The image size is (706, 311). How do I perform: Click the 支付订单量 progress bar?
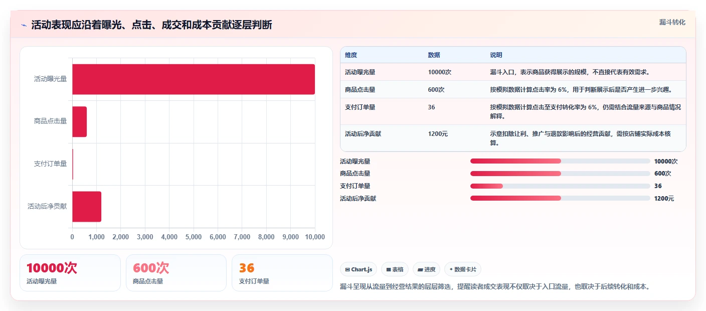click(x=560, y=186)
